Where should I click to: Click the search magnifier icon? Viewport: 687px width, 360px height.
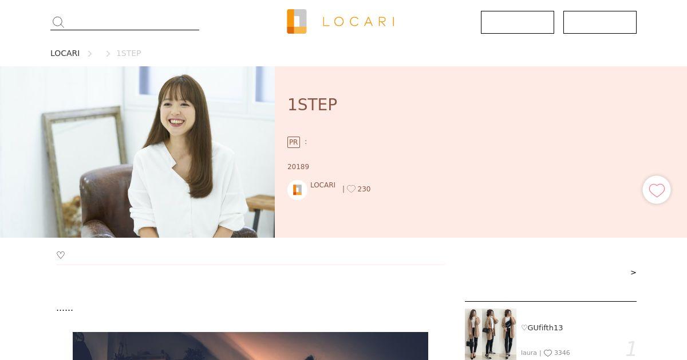coord(58,22)
